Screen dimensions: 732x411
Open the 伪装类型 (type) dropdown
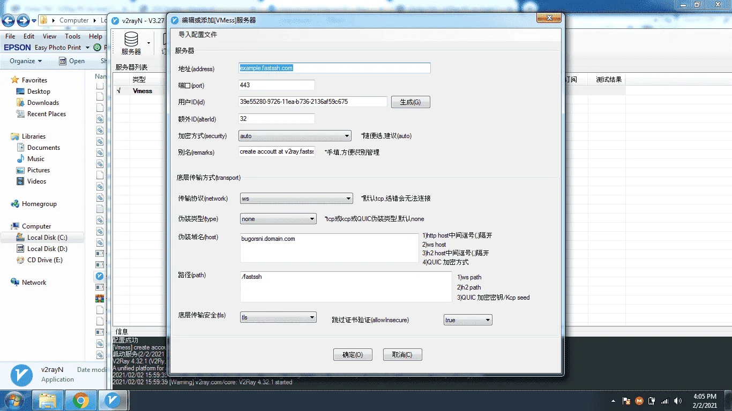278,219
